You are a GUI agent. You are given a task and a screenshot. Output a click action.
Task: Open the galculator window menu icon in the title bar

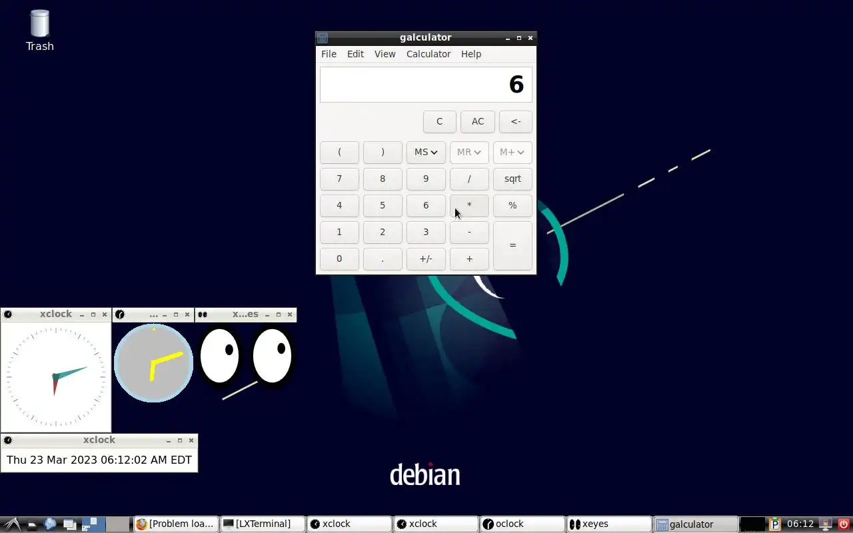(x=322, y=38)
